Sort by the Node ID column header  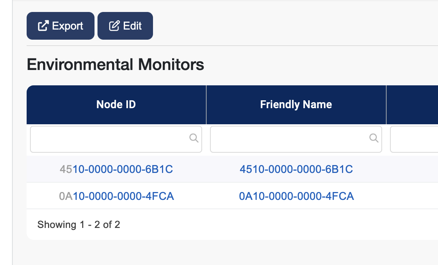(x=116, y=104)
